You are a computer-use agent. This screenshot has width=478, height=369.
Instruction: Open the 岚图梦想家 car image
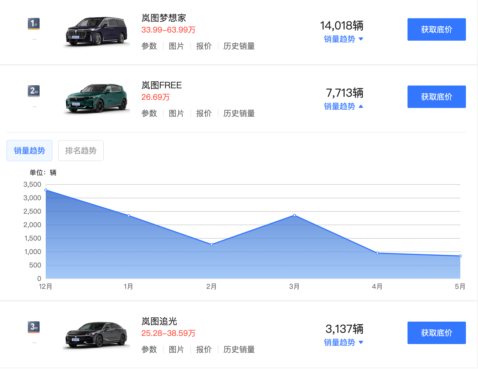click(96, 32)
